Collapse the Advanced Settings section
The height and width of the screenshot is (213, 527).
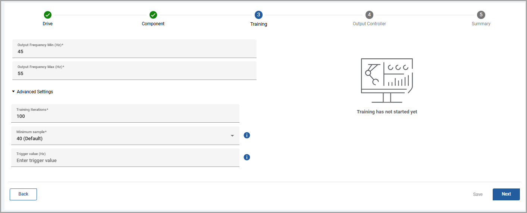(32, 92)
